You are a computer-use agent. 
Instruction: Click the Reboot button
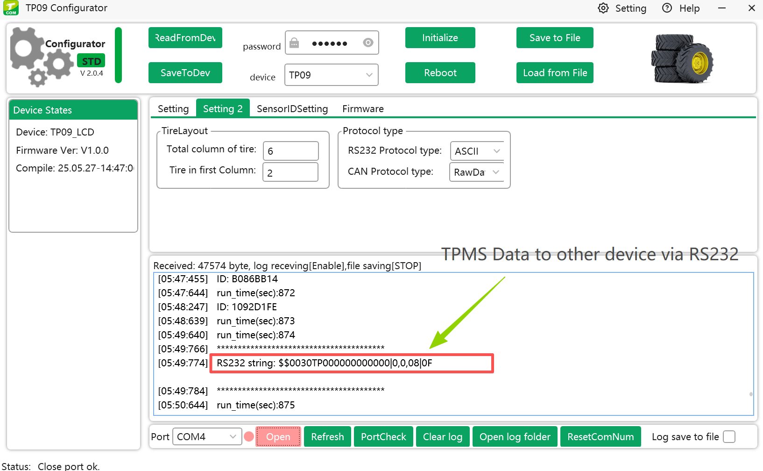click(x=440, y=73)
